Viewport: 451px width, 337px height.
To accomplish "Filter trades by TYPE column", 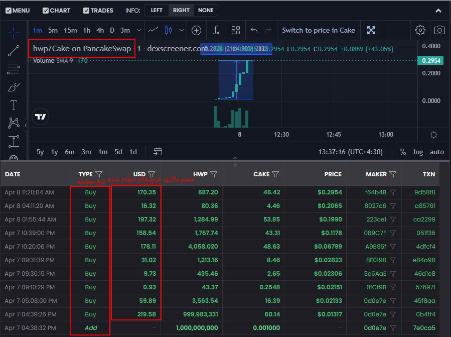I will click(99, 174).
